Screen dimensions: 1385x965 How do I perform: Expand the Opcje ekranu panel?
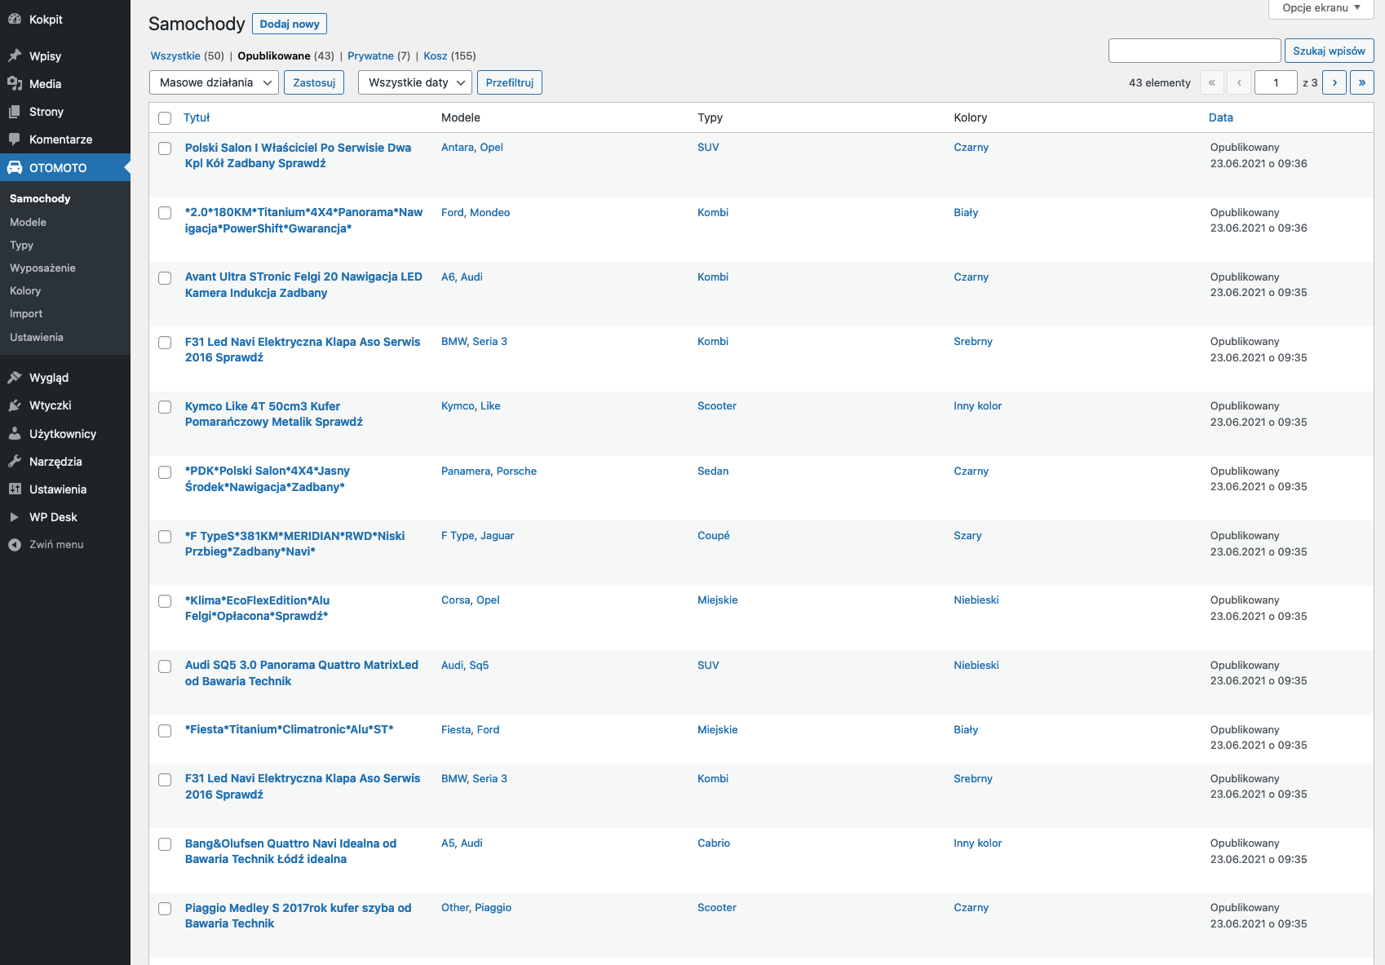pyautogui.click(x=1321, y=8)
